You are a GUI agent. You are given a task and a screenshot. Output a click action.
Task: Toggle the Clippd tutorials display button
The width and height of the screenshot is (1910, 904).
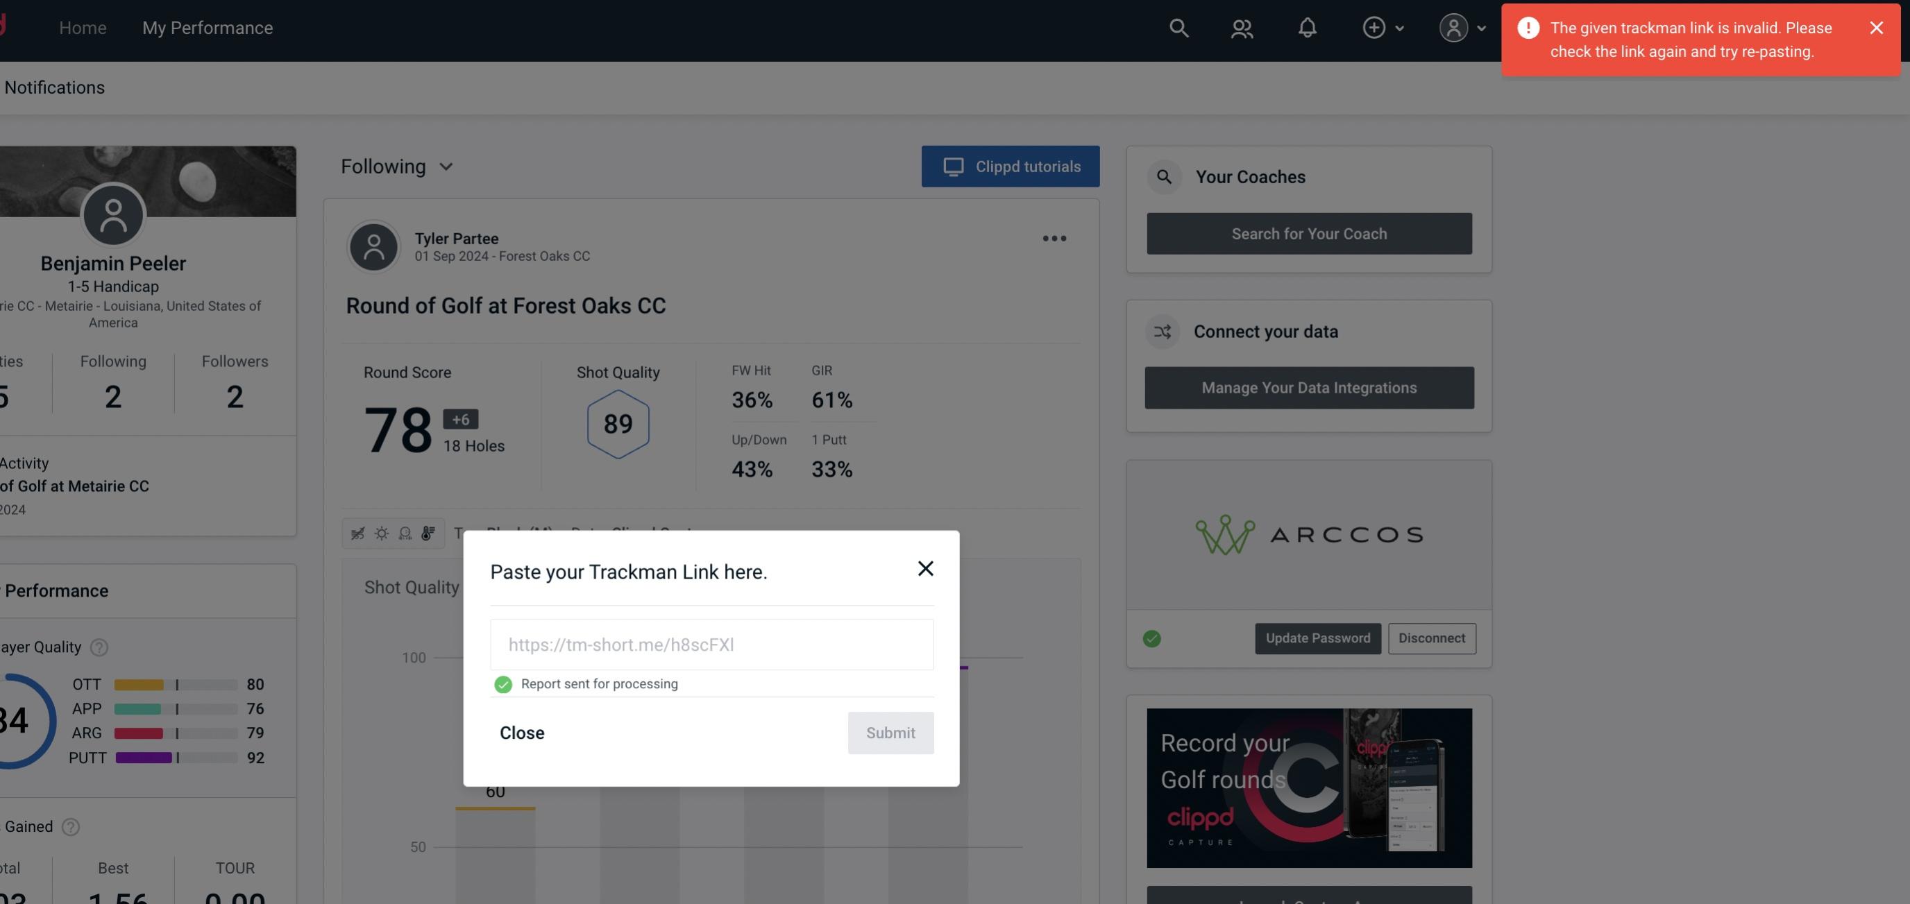(x=1011, y=166)
